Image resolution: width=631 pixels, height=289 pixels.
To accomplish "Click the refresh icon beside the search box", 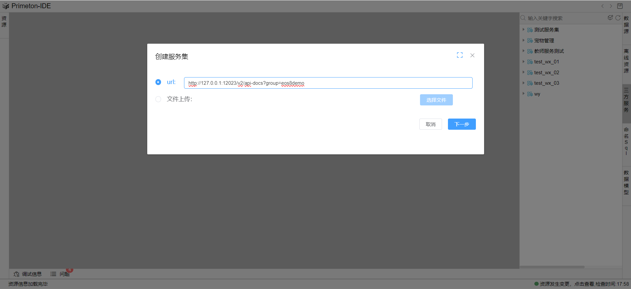I will 618,18.
